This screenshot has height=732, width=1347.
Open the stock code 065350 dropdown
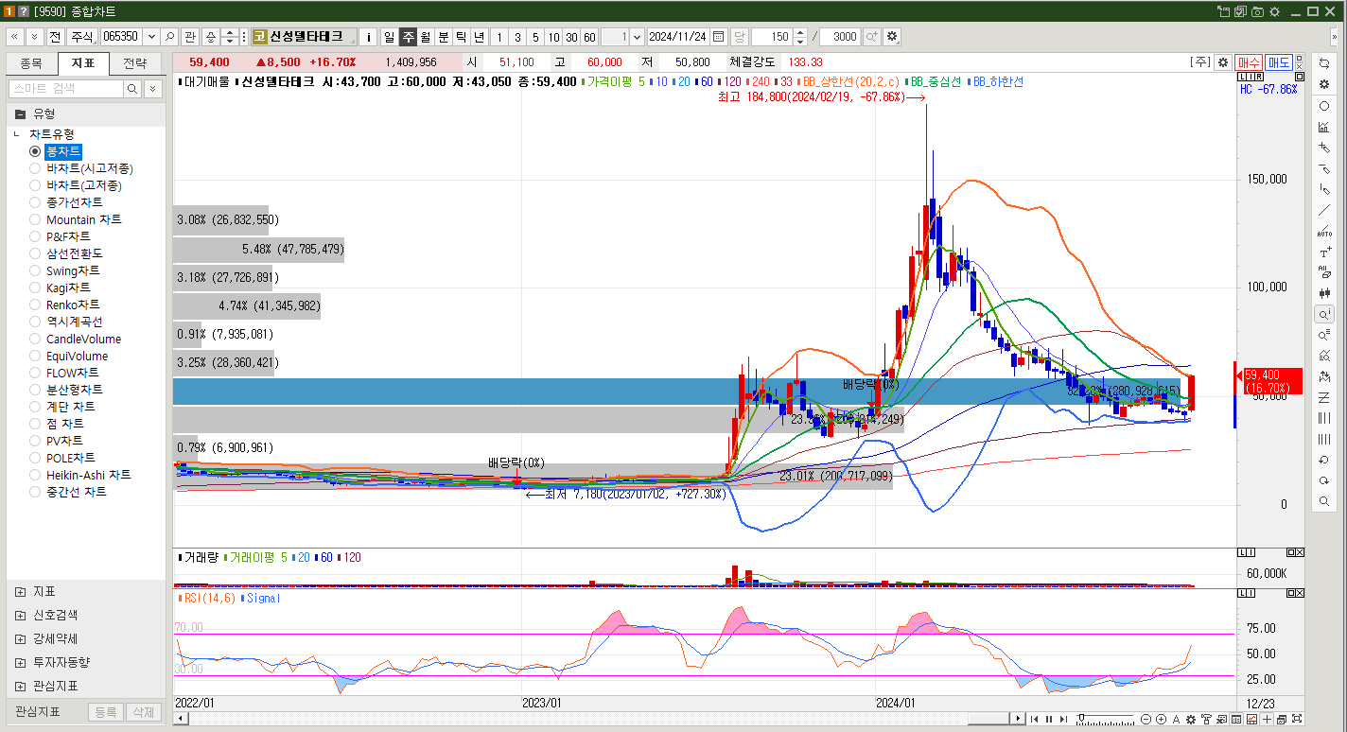tap(150, 37)
